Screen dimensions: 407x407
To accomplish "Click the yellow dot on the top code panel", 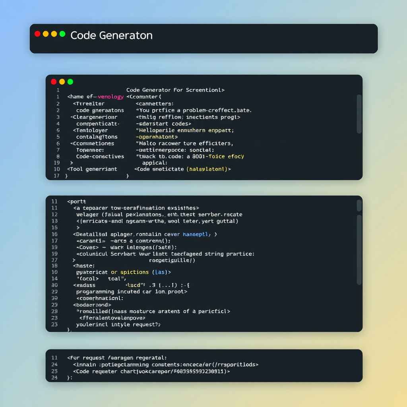I will [x=62, y=81].
